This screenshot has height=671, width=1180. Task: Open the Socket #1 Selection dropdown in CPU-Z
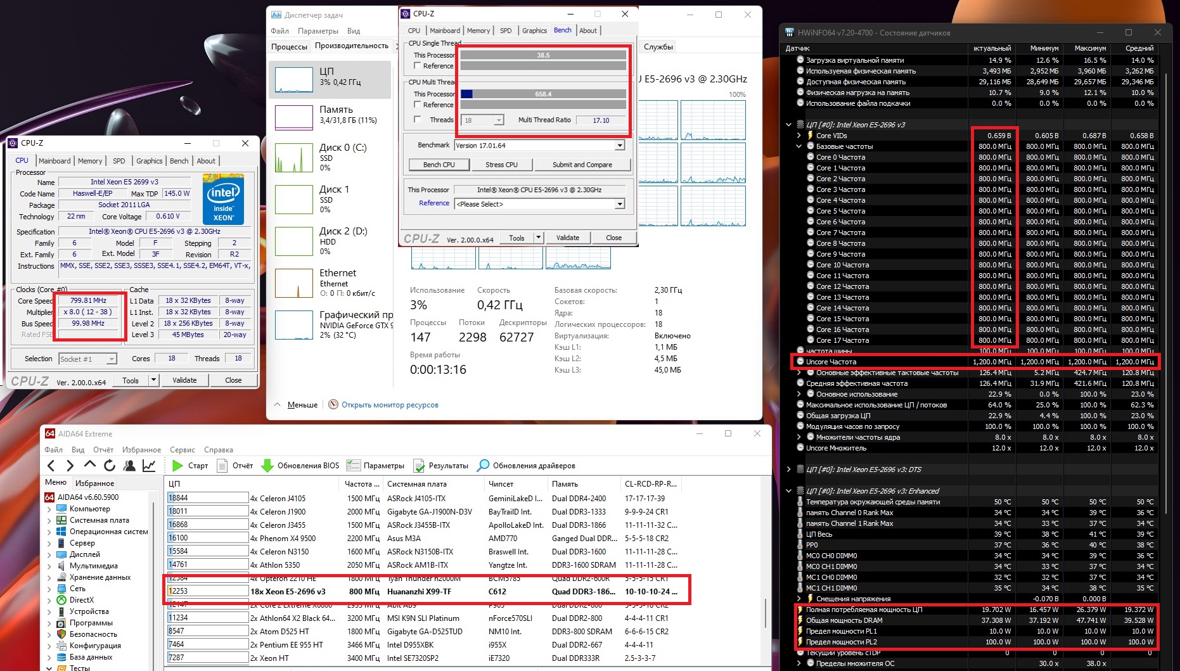(x=112, y=359)
